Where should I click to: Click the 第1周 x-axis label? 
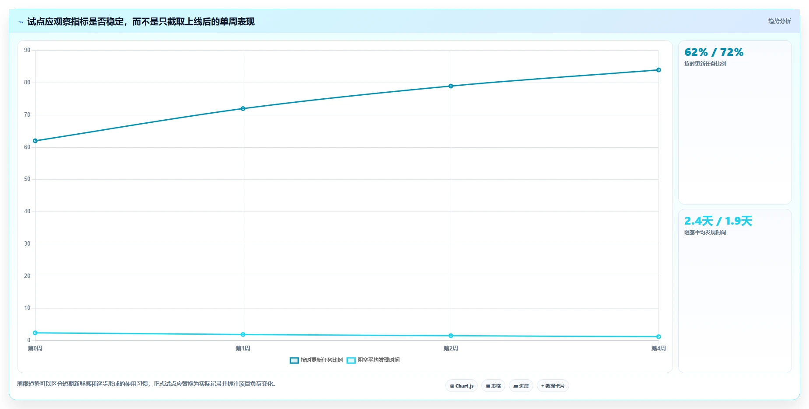(x=243, y=348)
